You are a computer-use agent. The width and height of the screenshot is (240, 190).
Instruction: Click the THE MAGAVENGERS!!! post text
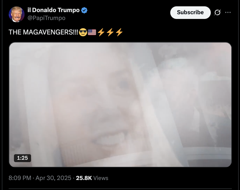coord(43,32)
